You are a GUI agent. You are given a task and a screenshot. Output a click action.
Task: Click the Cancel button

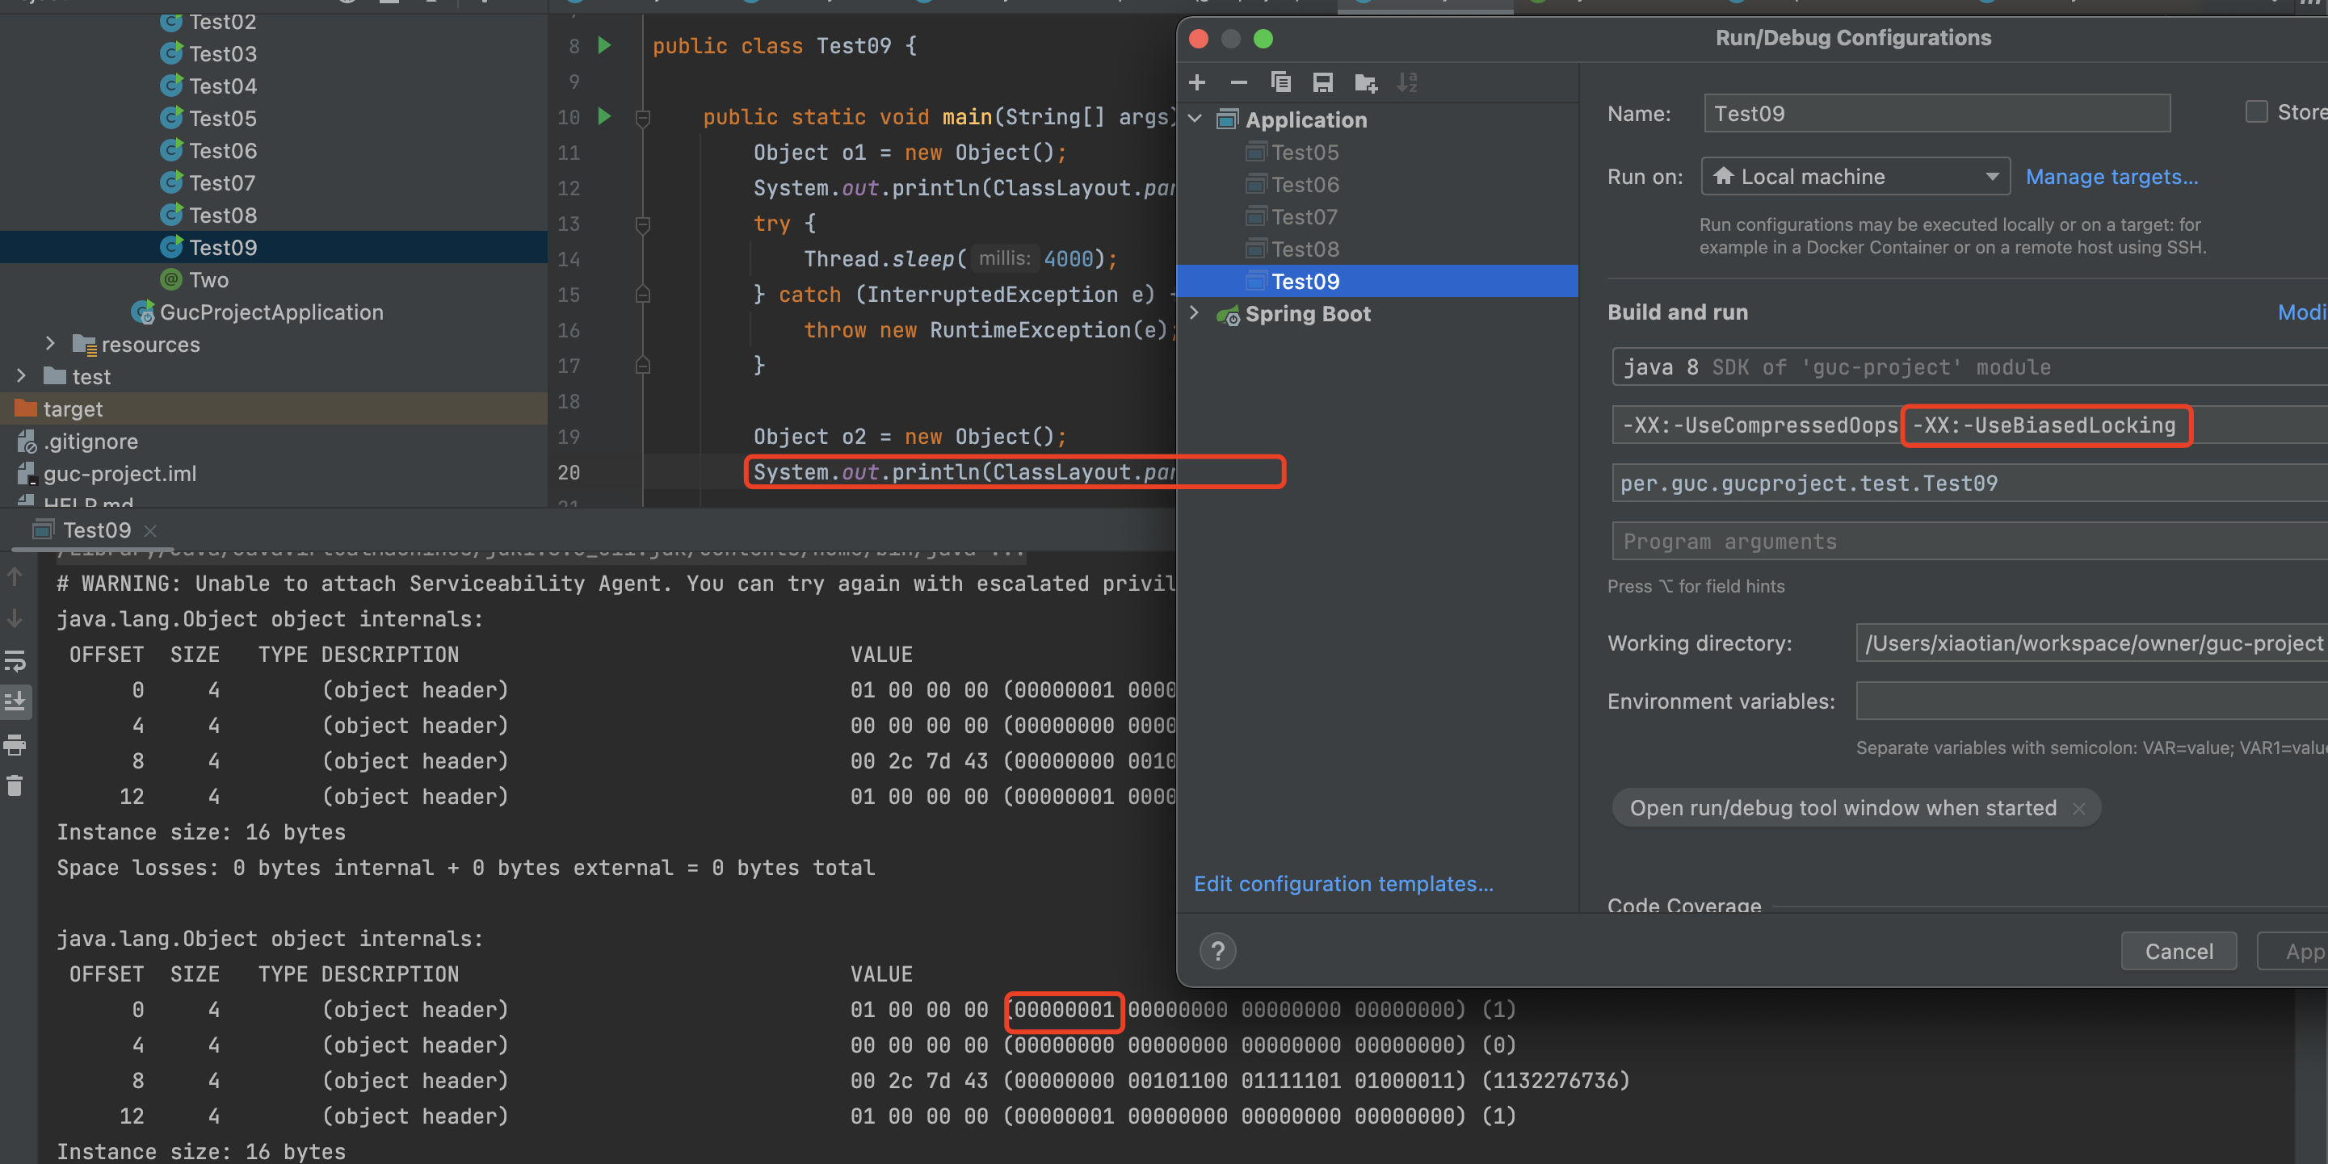click(2178, 951)
